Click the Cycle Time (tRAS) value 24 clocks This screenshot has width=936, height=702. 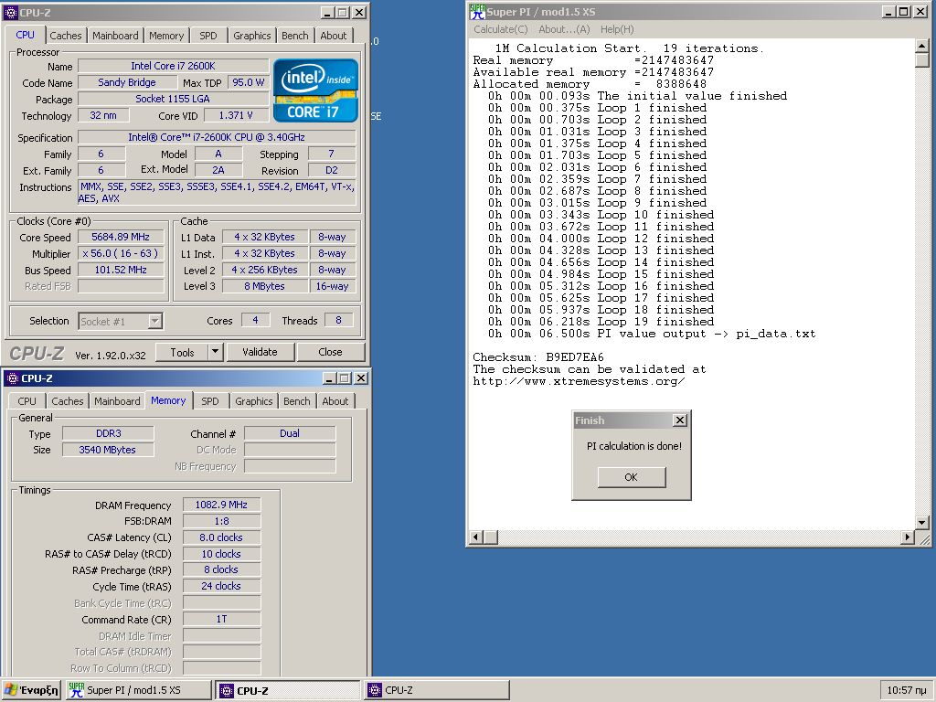(x=221, y=586)
